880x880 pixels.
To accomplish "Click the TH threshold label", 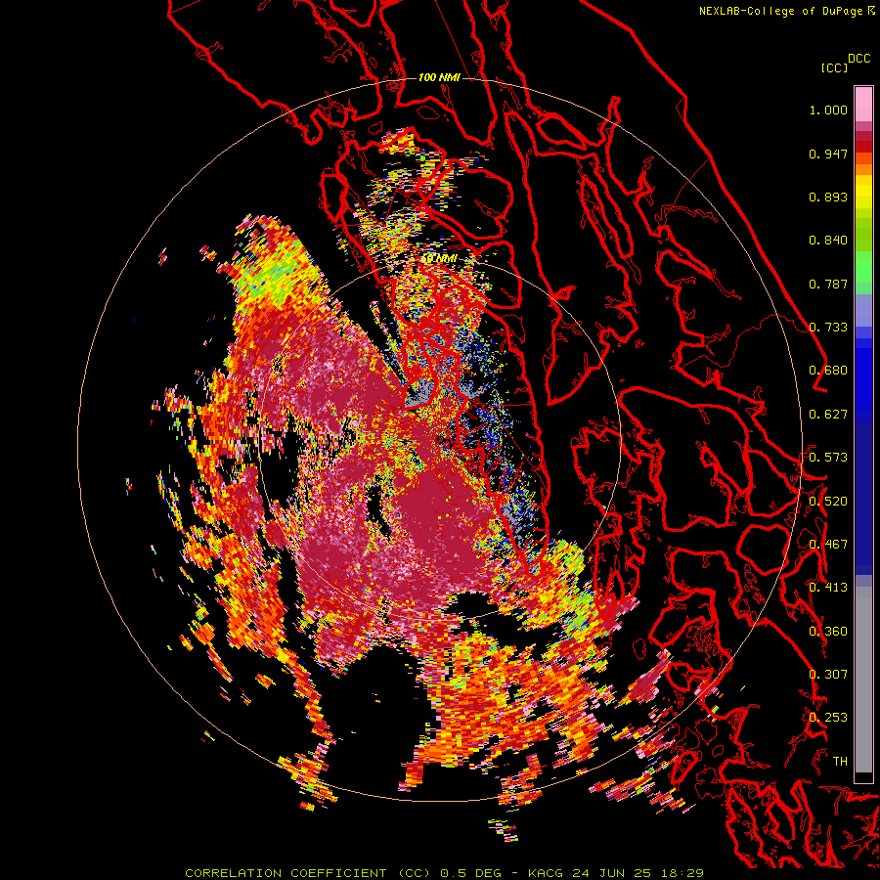I will pyautogui.click(x=840, y=761).
